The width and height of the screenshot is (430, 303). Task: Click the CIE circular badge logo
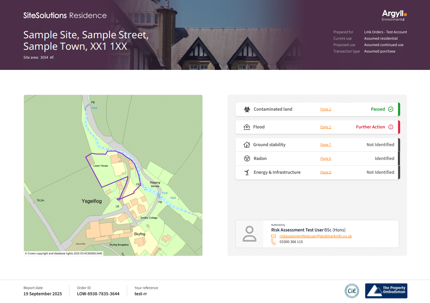click(352, 291)
